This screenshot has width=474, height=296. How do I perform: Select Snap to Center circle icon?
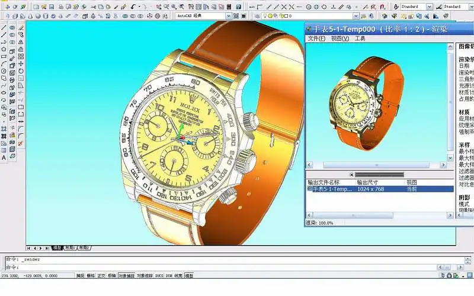(x=309, y=7)
